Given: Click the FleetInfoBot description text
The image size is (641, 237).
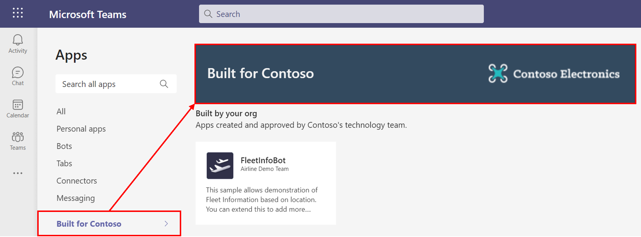Looking at the screenshot, I should tap(262, 200).
